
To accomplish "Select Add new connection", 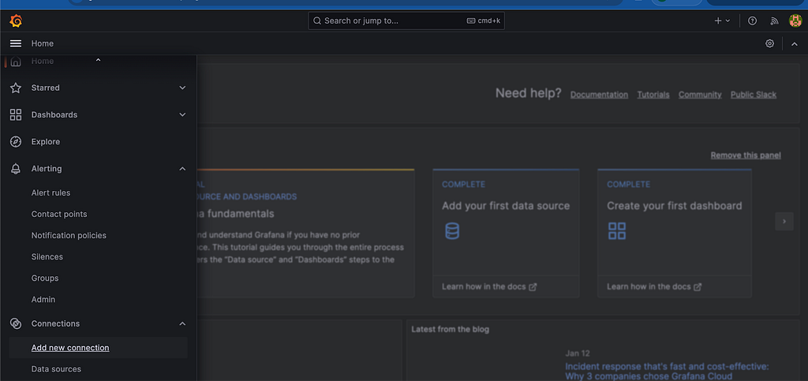I will [70, 348].
